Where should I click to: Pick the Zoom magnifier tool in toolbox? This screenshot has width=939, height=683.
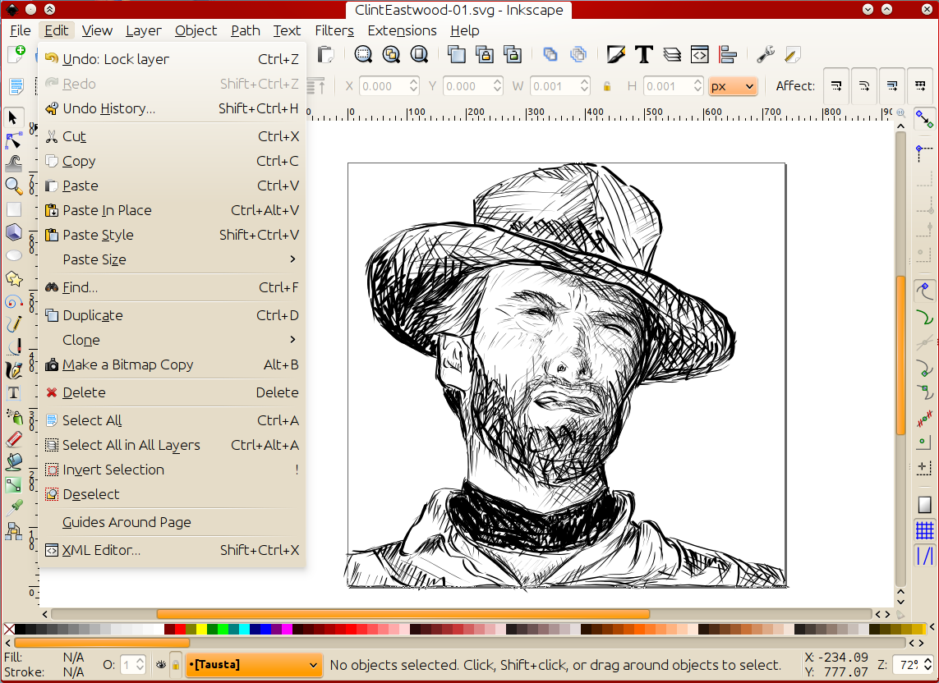tap(13, 186)
